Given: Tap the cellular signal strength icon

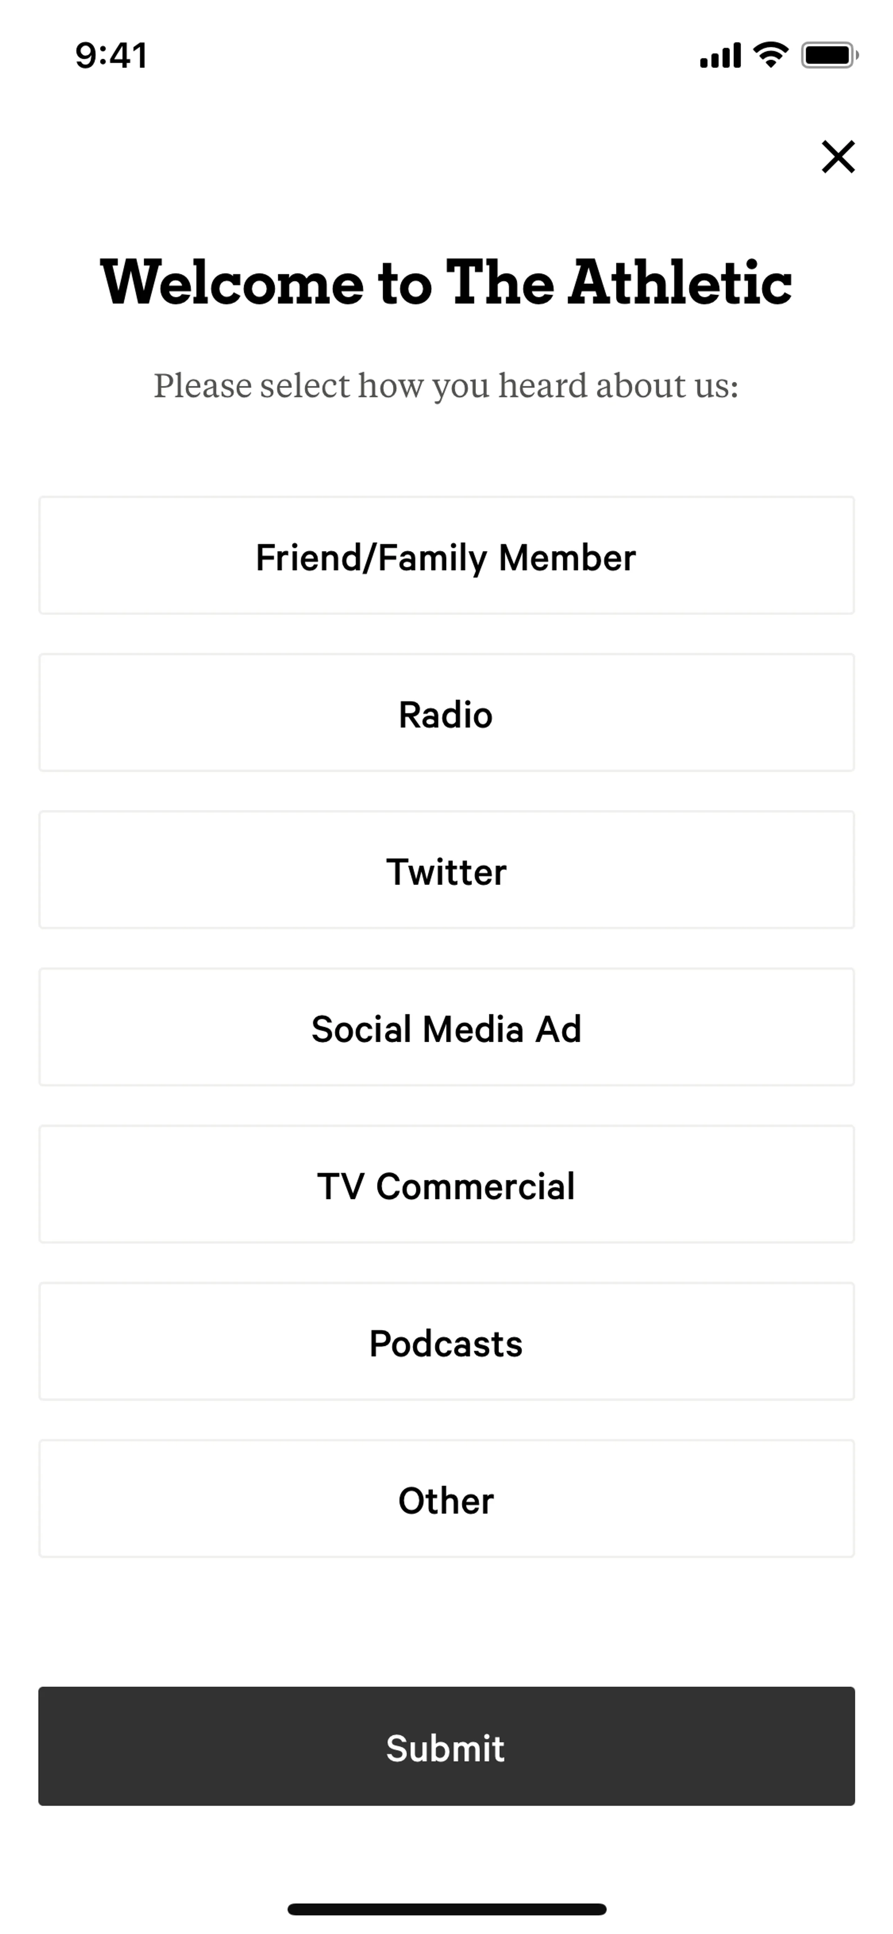Looking at the screenshot, I should point(720,55).
